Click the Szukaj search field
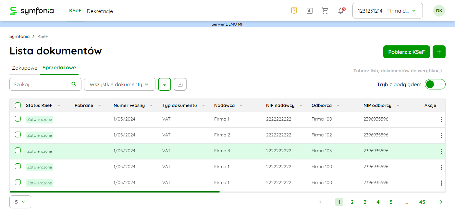The image size is (455, 210). (41, 84)
